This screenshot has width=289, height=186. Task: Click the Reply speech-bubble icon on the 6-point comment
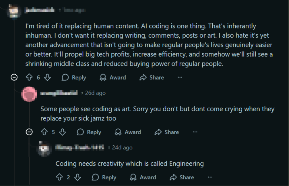tap(65, 77)
